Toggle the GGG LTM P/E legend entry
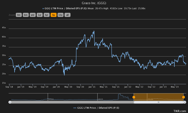188x113 pixels. 96,108
